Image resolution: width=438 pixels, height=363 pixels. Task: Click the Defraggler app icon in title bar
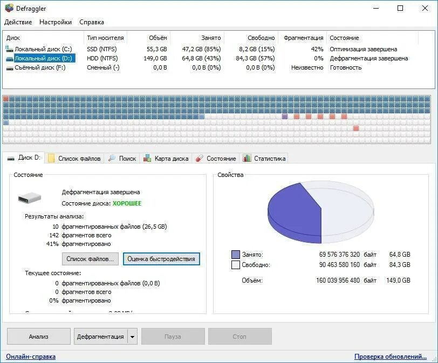coord(9,8)
